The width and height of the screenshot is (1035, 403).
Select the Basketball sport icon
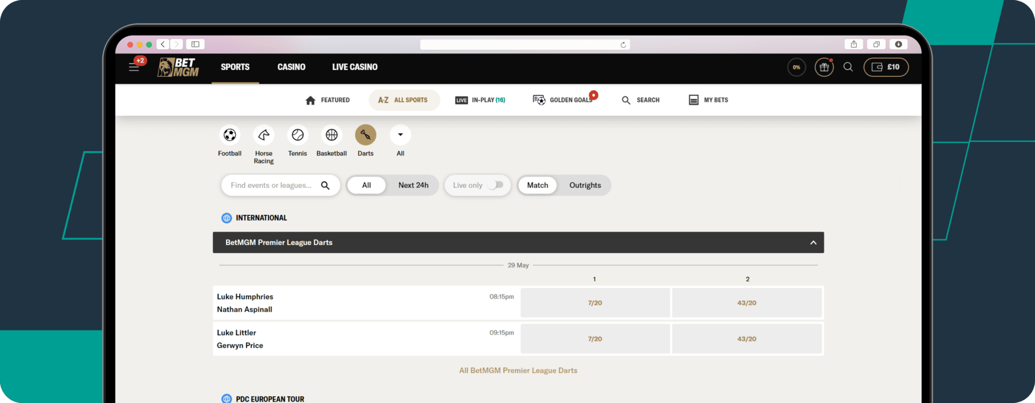click(332, 135)
